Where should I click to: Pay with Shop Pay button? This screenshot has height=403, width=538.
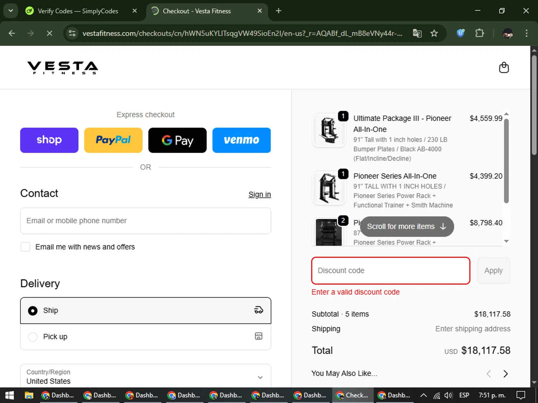[49, 140]
